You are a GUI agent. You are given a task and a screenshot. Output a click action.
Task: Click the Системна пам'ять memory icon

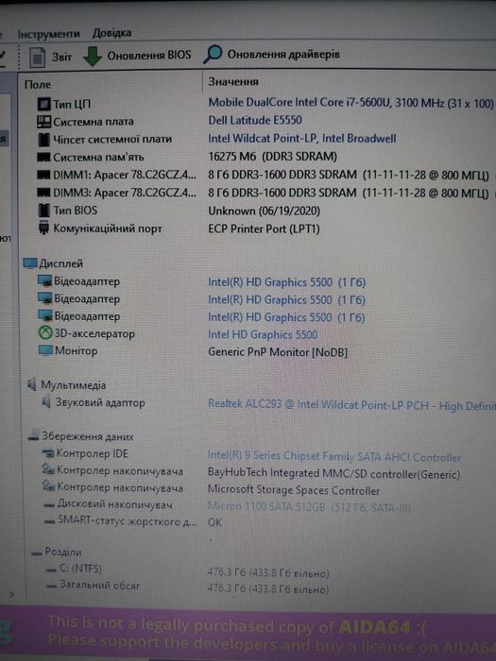tap(43, 158)
